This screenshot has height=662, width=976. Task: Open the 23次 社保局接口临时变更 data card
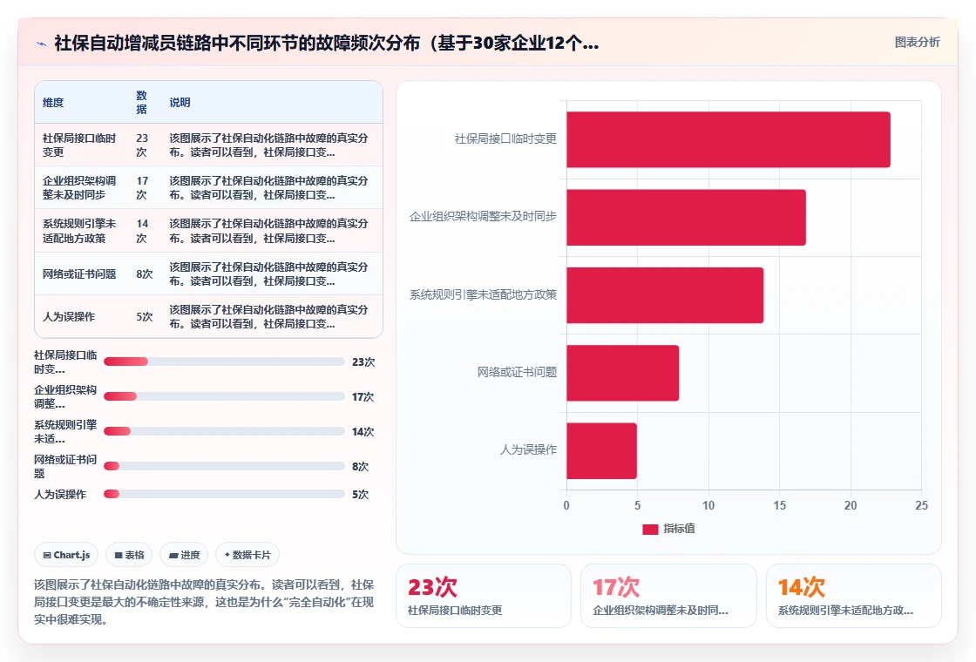pyautogui.click(x=484, y=596)
